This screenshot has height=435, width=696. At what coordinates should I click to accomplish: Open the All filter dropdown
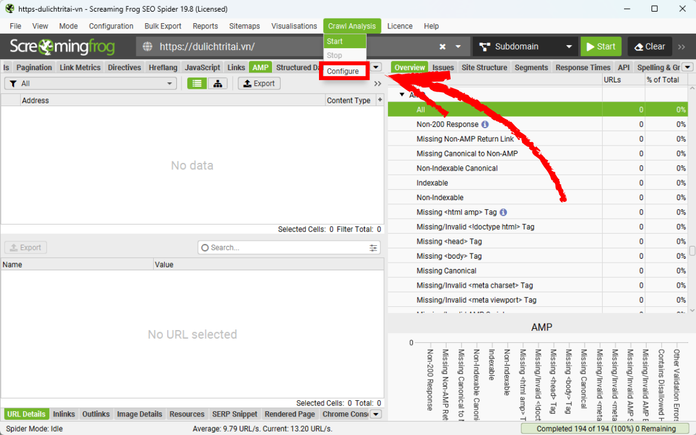(90, 84)
